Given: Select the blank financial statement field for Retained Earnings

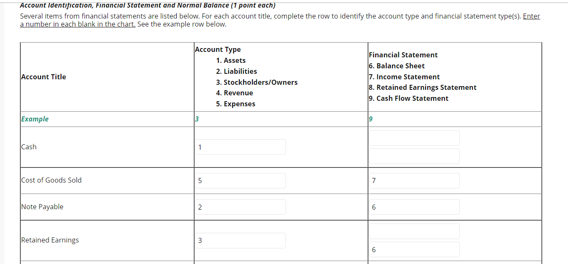Looking at the screenshot, I should click(x=414, y=231).
